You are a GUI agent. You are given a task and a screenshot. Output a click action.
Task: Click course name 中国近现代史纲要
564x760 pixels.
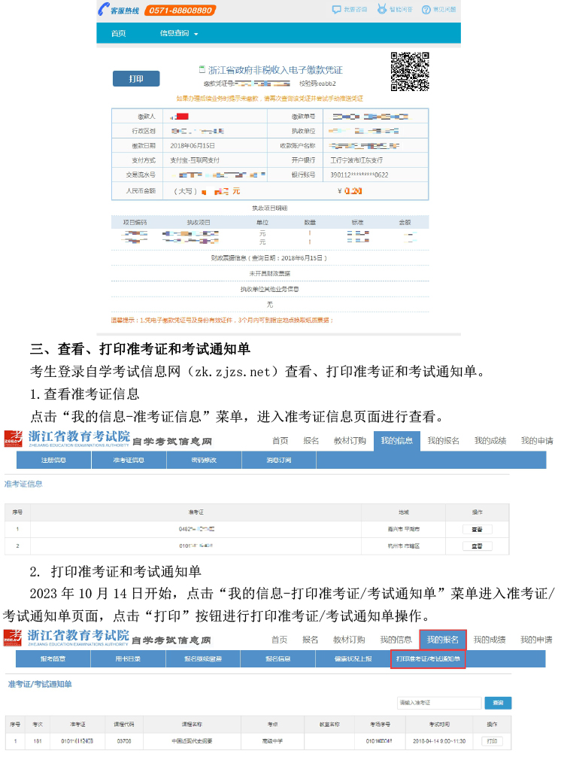(192, 741)
